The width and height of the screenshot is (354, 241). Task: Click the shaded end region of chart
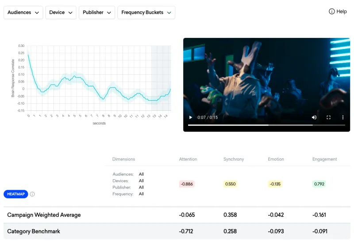point(161,78)
